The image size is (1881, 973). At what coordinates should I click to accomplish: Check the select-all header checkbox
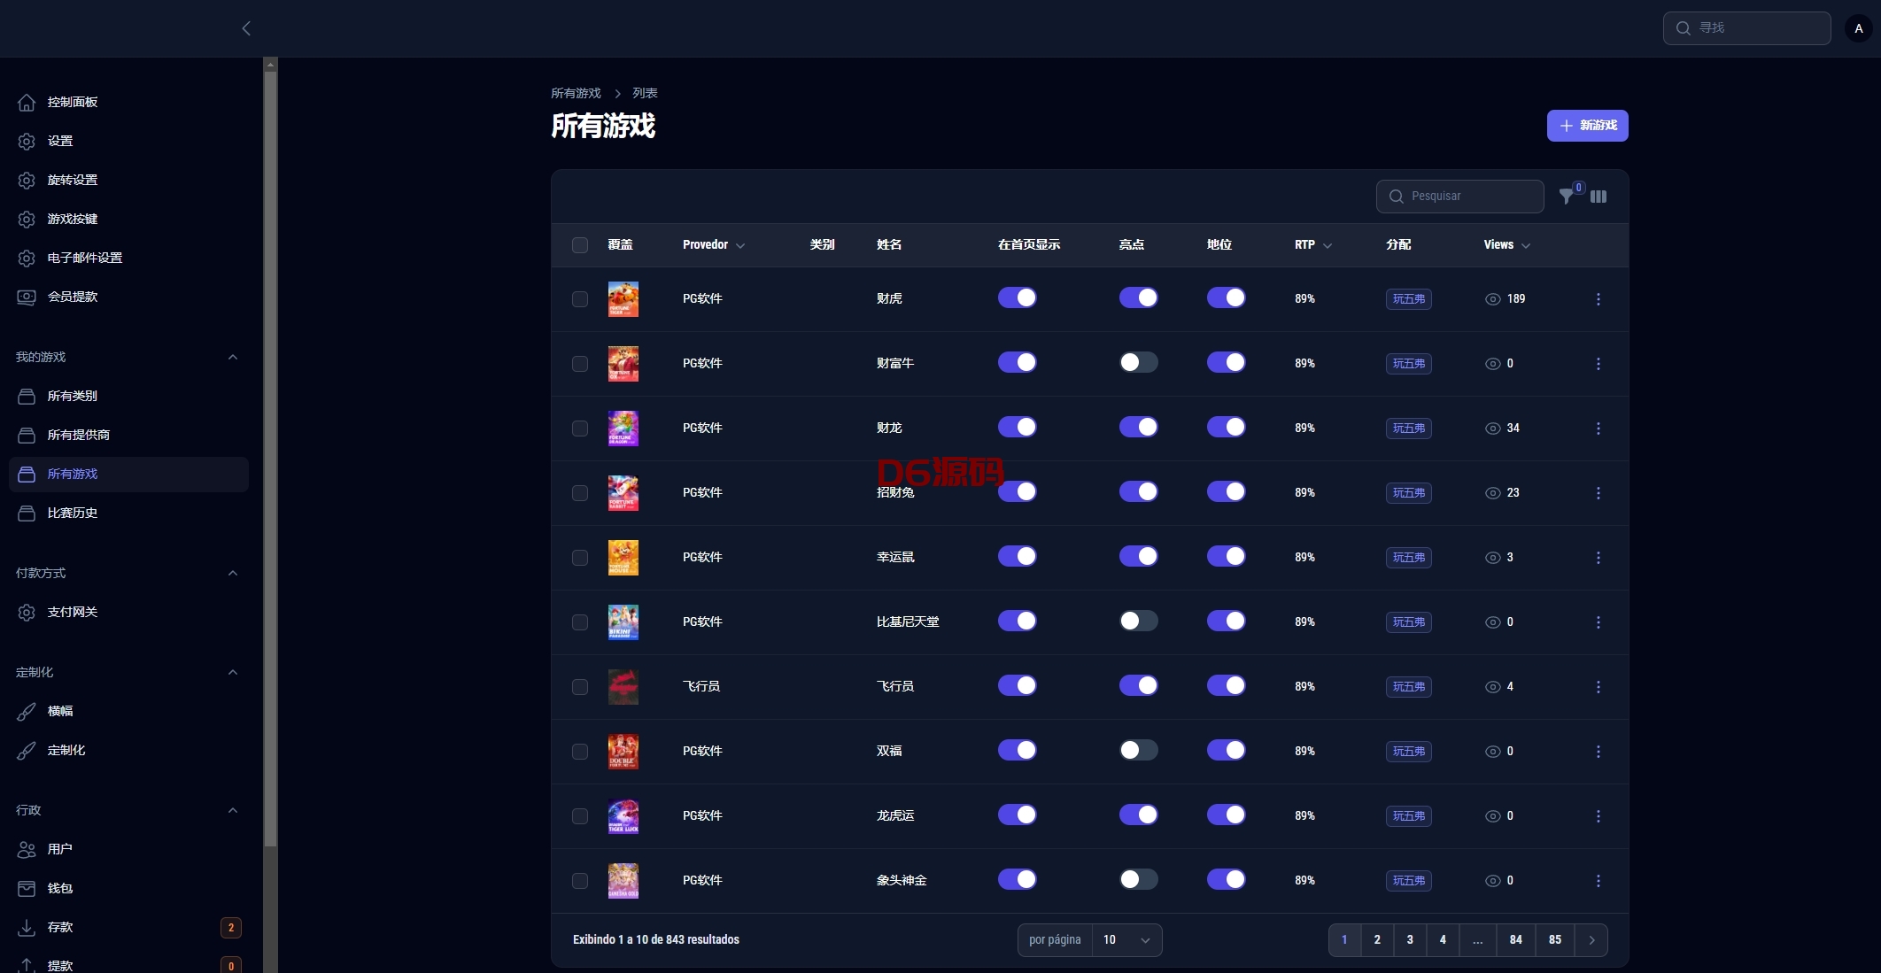580,245
